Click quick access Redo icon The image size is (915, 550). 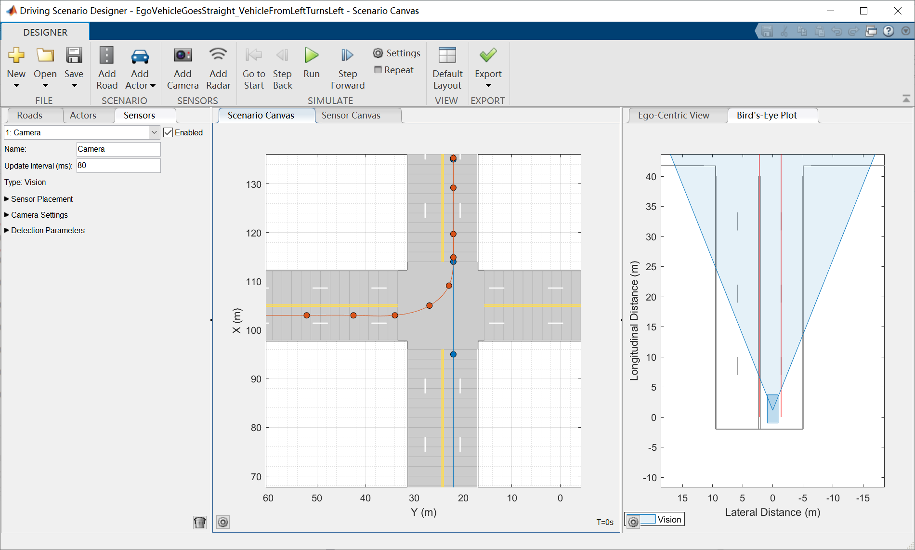tap(854, 31)
